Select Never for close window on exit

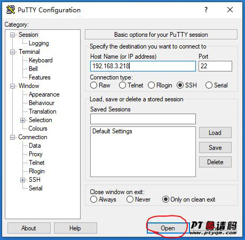click(x=130, y=199)
